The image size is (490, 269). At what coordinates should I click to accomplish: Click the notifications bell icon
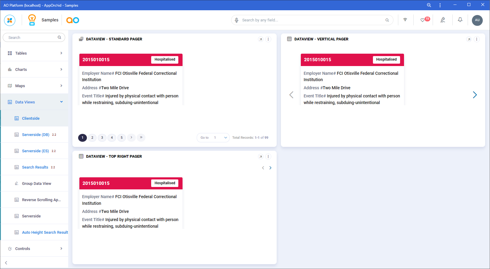[x=460, y=20]
